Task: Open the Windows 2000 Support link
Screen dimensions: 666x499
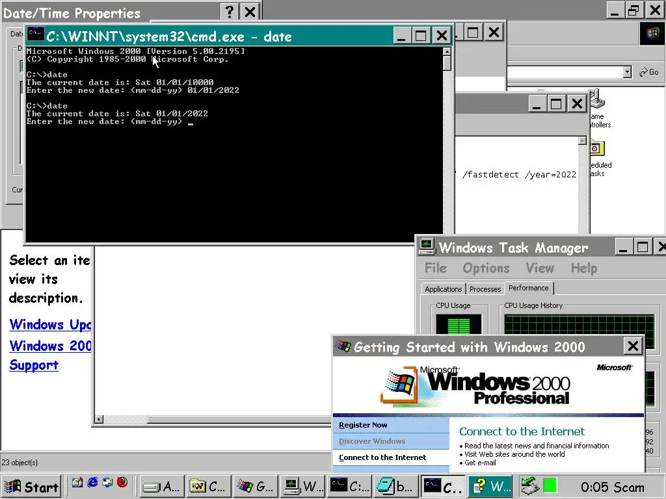Action: 50,355
